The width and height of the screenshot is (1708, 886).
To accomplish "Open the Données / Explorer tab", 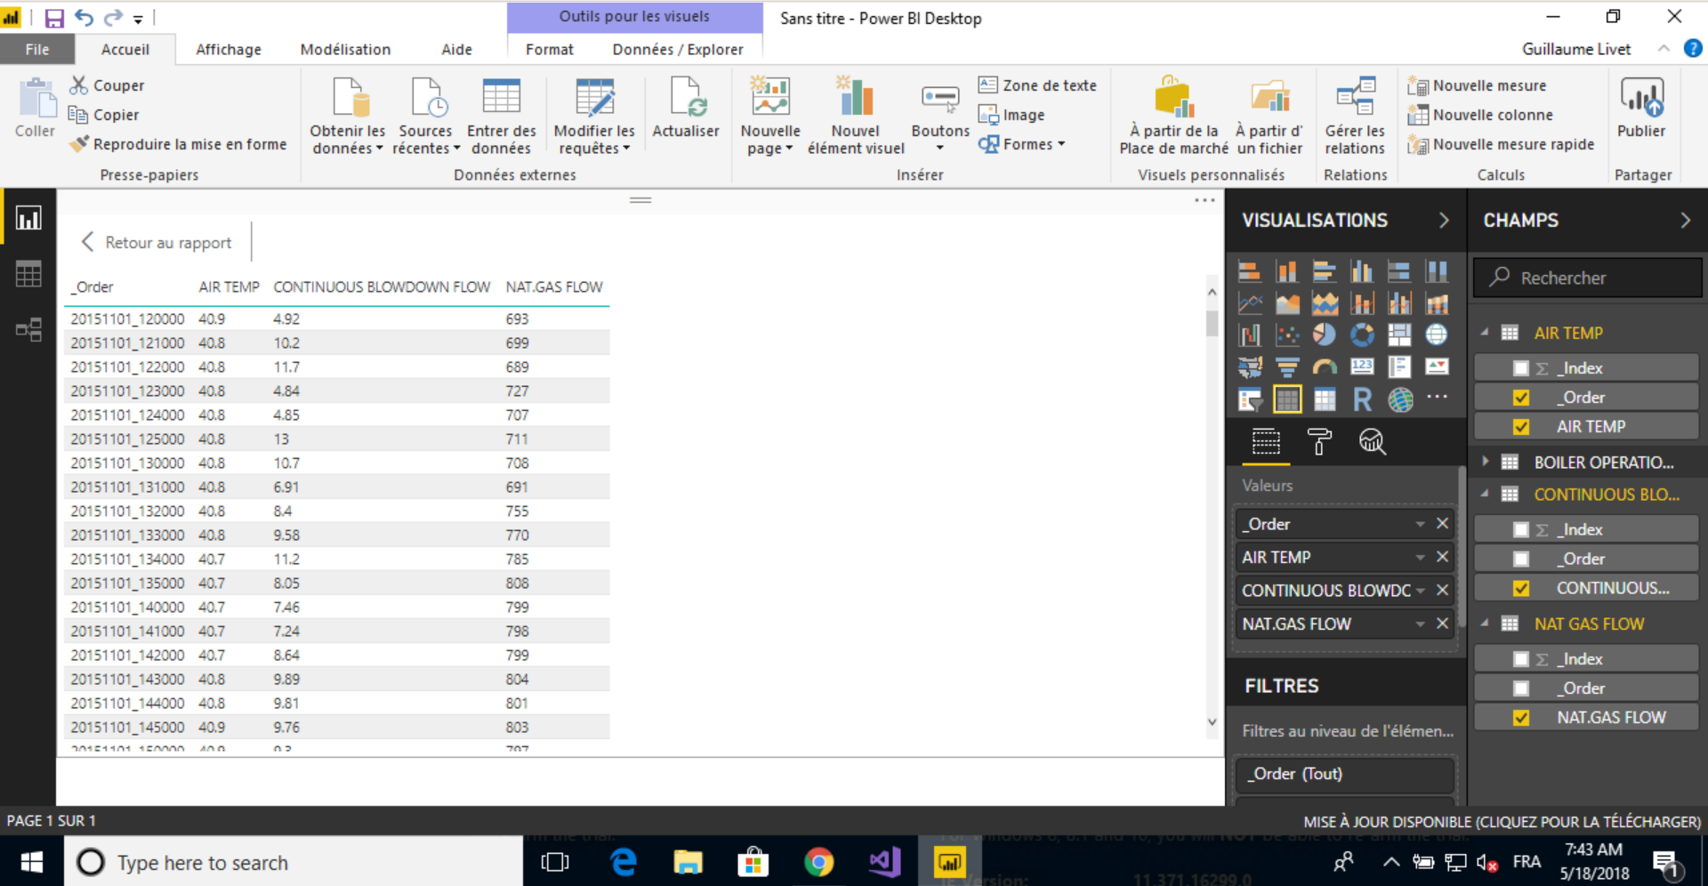I will point(677,50).
